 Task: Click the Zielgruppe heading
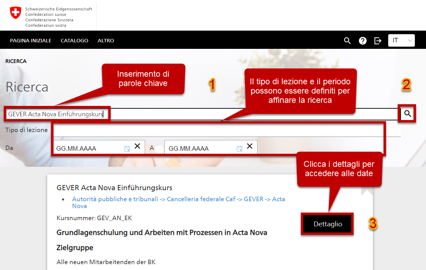click(x=75, y=248)
